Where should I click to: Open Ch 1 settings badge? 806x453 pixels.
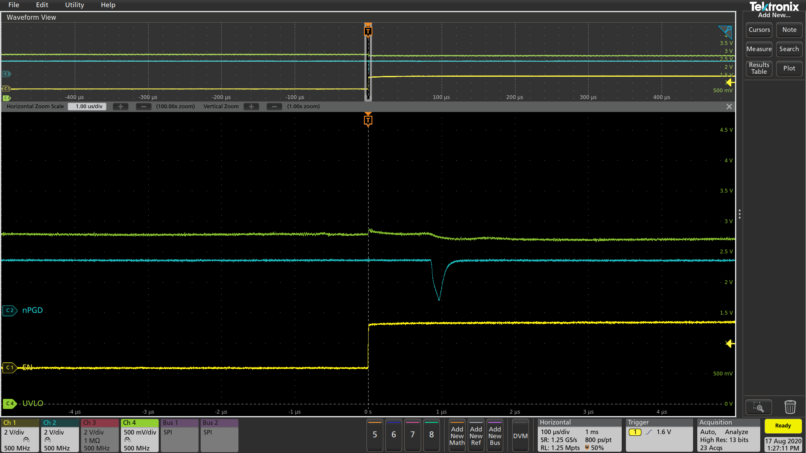click(20, 435)
